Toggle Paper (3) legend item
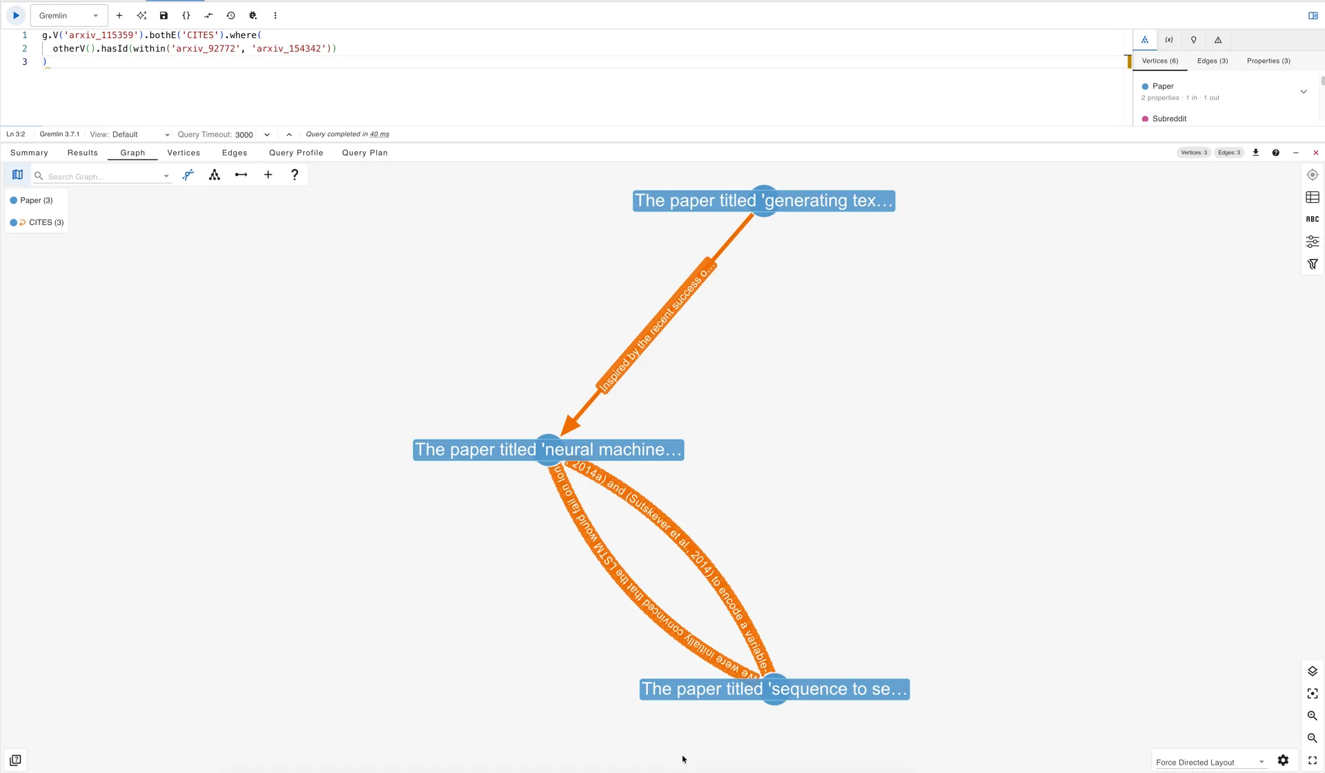1325x773 pixels. (32, 200)
